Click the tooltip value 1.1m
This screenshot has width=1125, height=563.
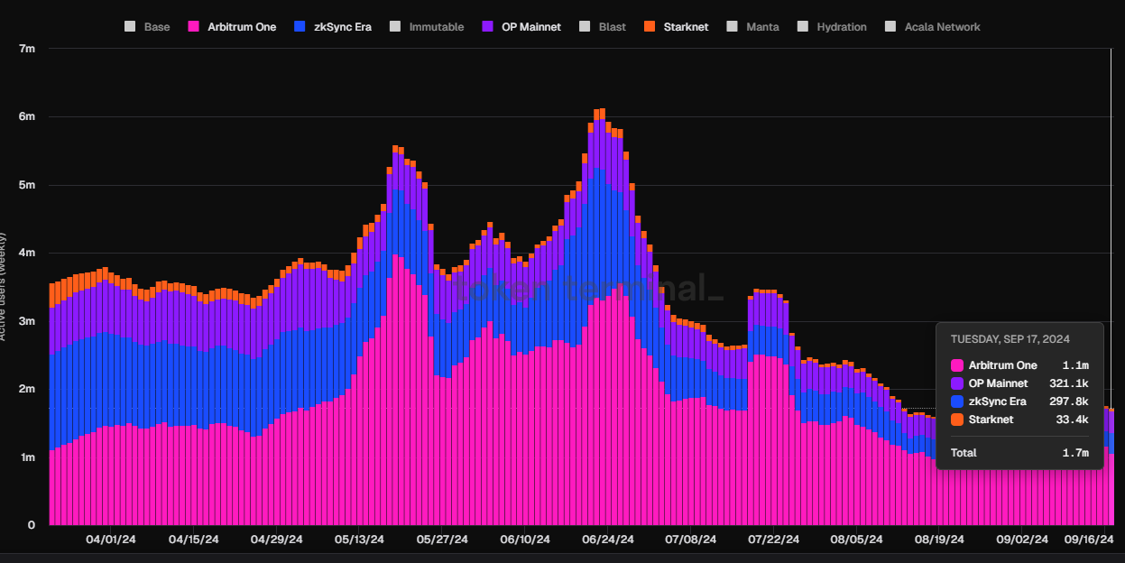(1075, 365)
